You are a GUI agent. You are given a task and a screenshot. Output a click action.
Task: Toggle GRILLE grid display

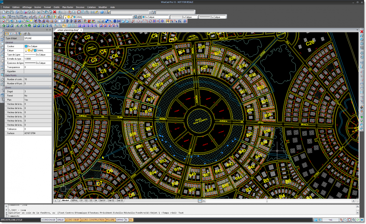tap(60, 220)
